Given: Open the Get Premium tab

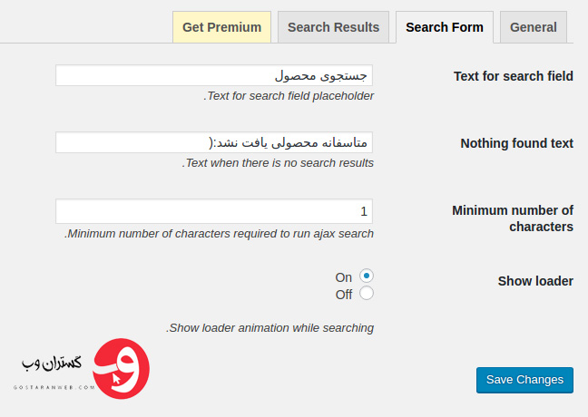Looking at the screenshot, I should click(221, 27).
